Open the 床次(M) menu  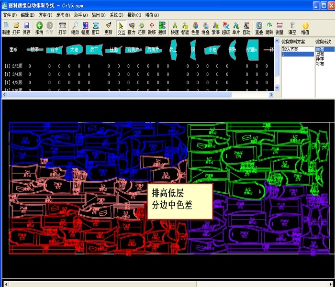pyautogui.click(x=63, y=15)
